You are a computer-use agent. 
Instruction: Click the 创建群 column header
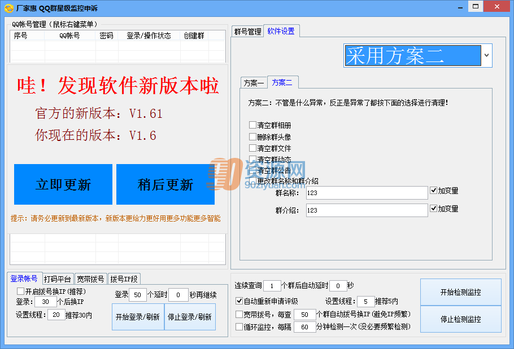pos(194,36)
